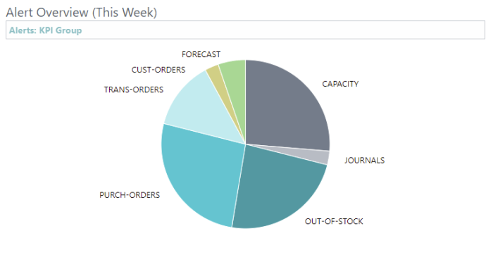
Task: Select the FORECAST label text
Action: [201, 54]
